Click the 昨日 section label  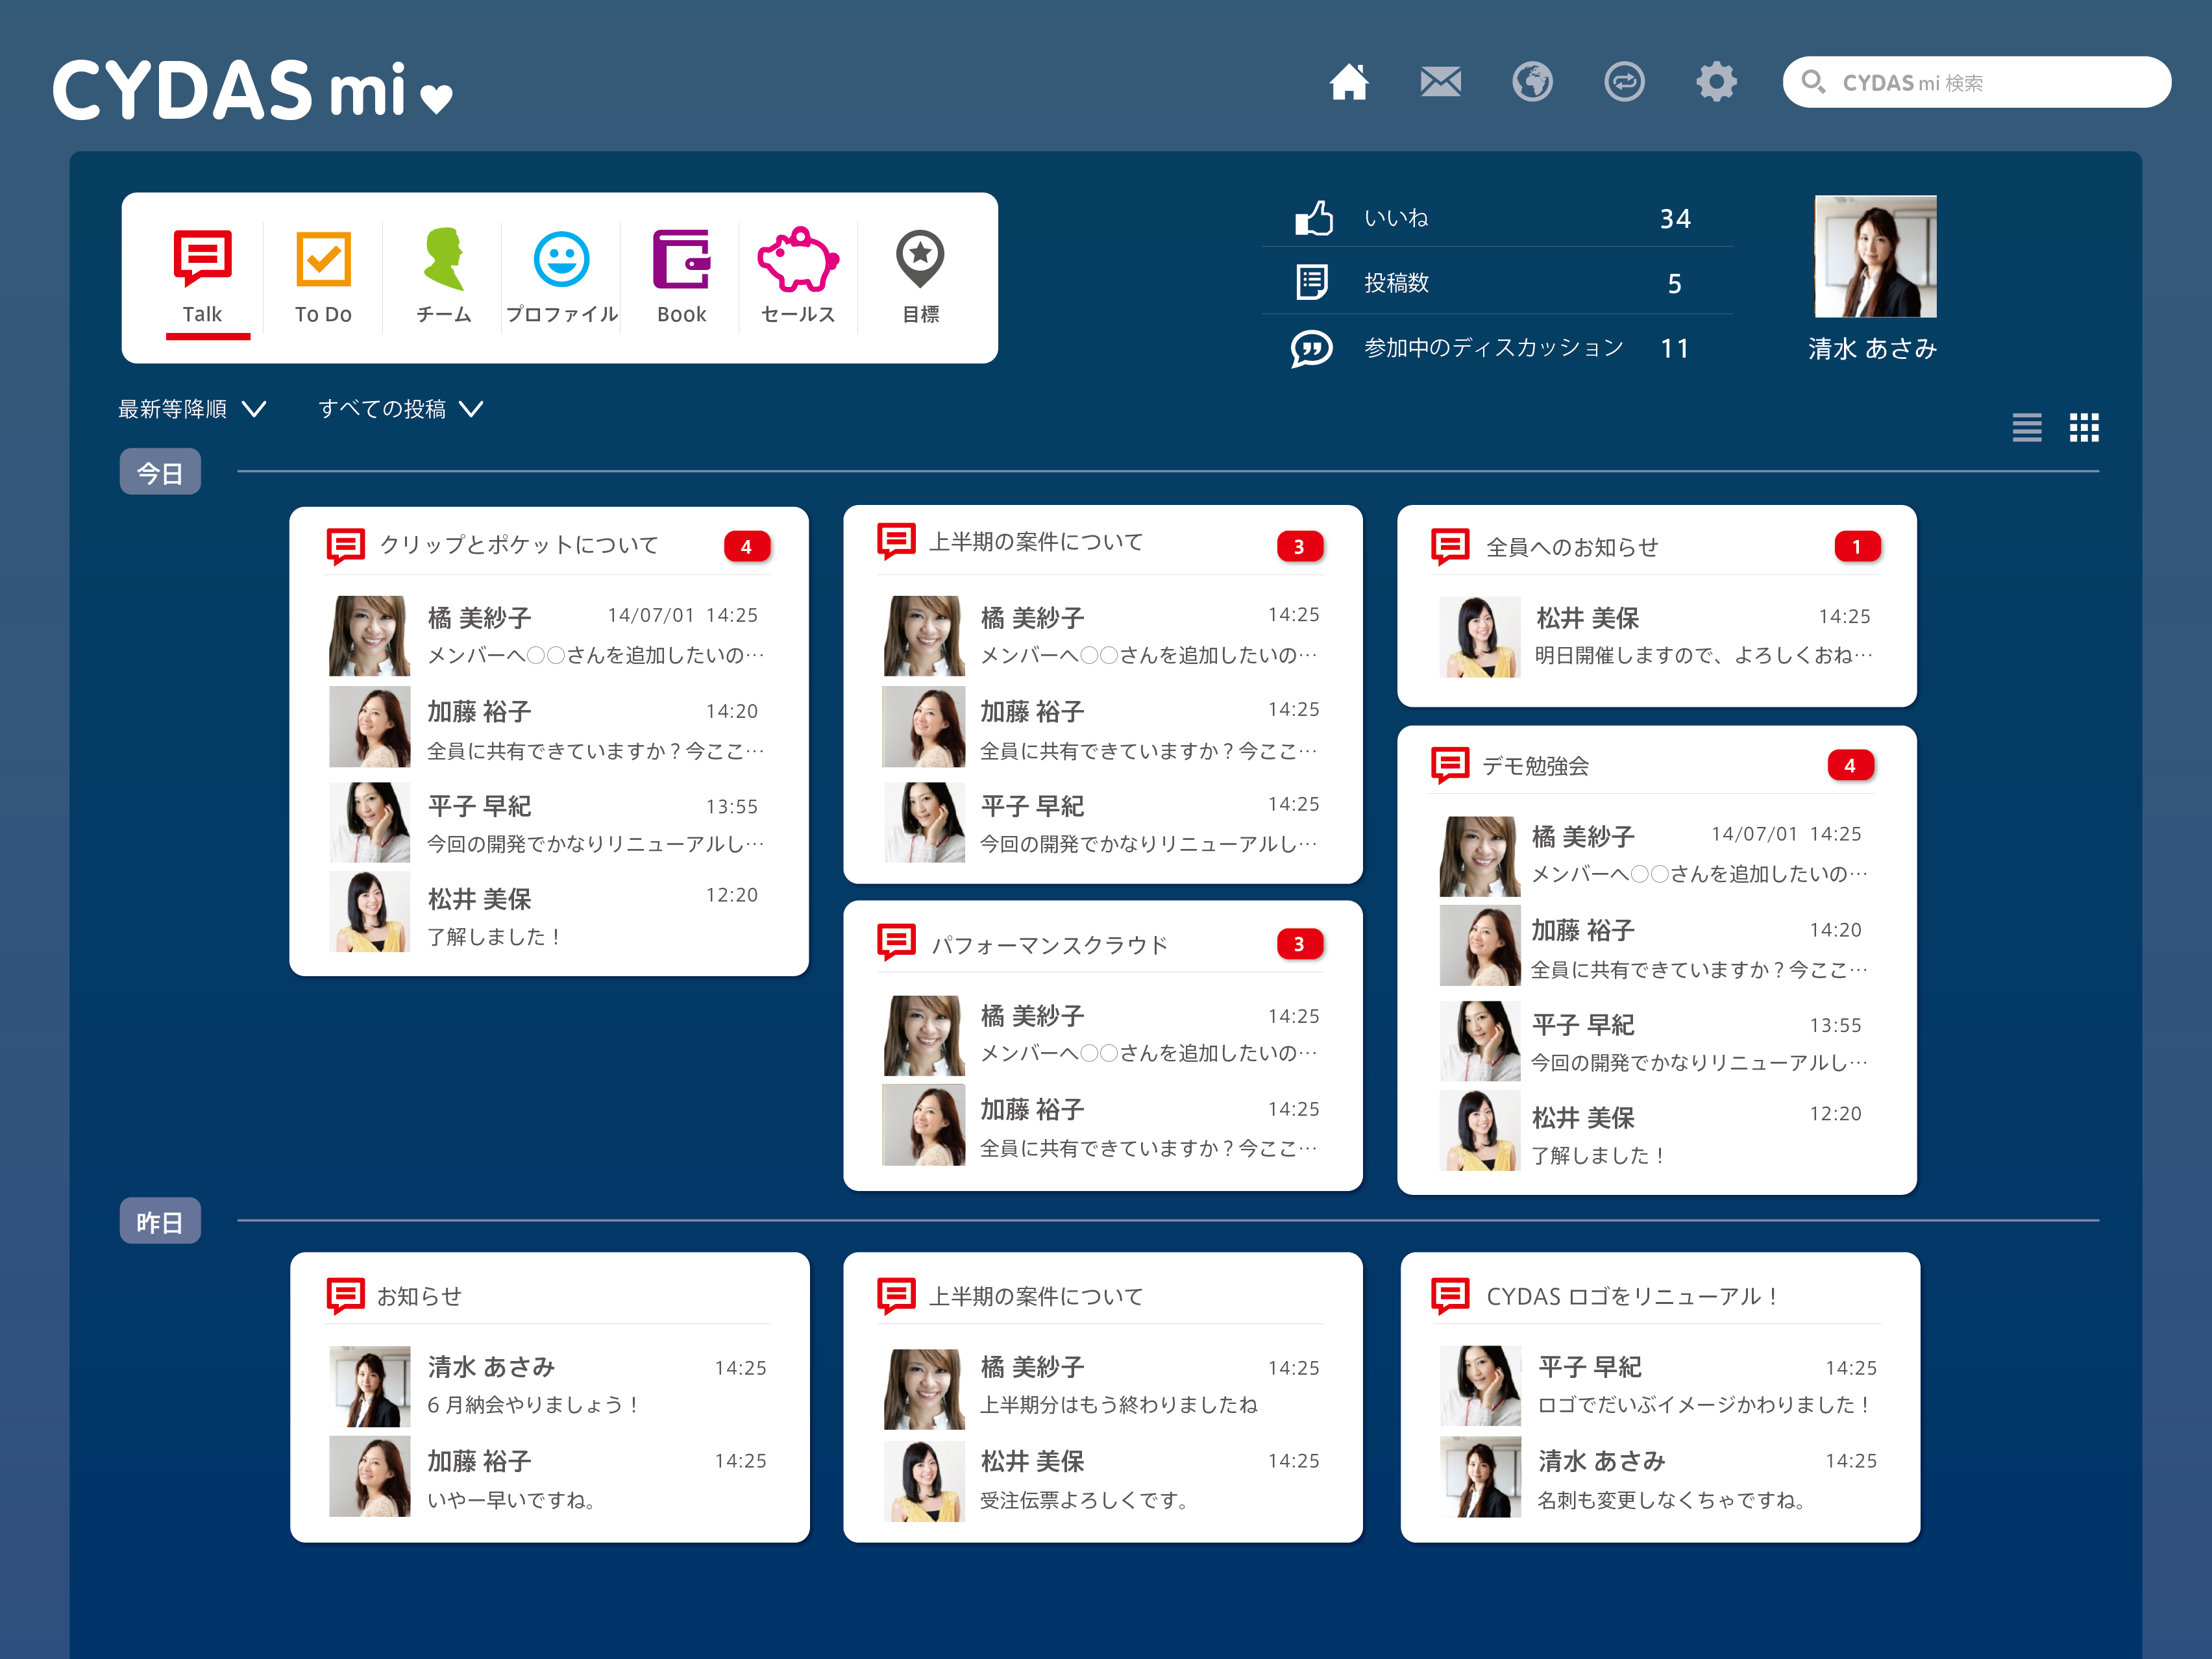tap(160, 1221)
